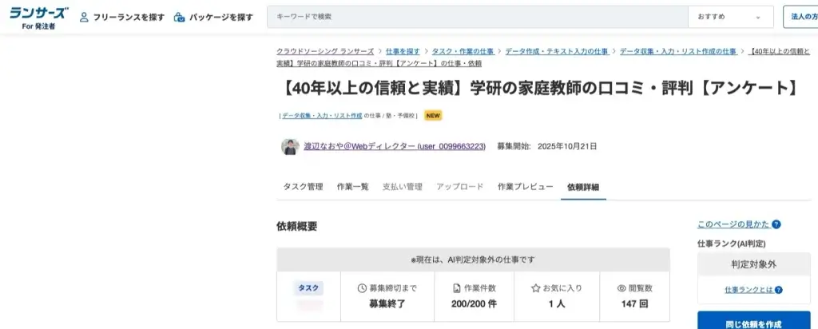The image size is (818, 329).
Task: Open the タスク・作業の仕事 breadcrumb
Action: pyautogui.click(x=464, y=51)
